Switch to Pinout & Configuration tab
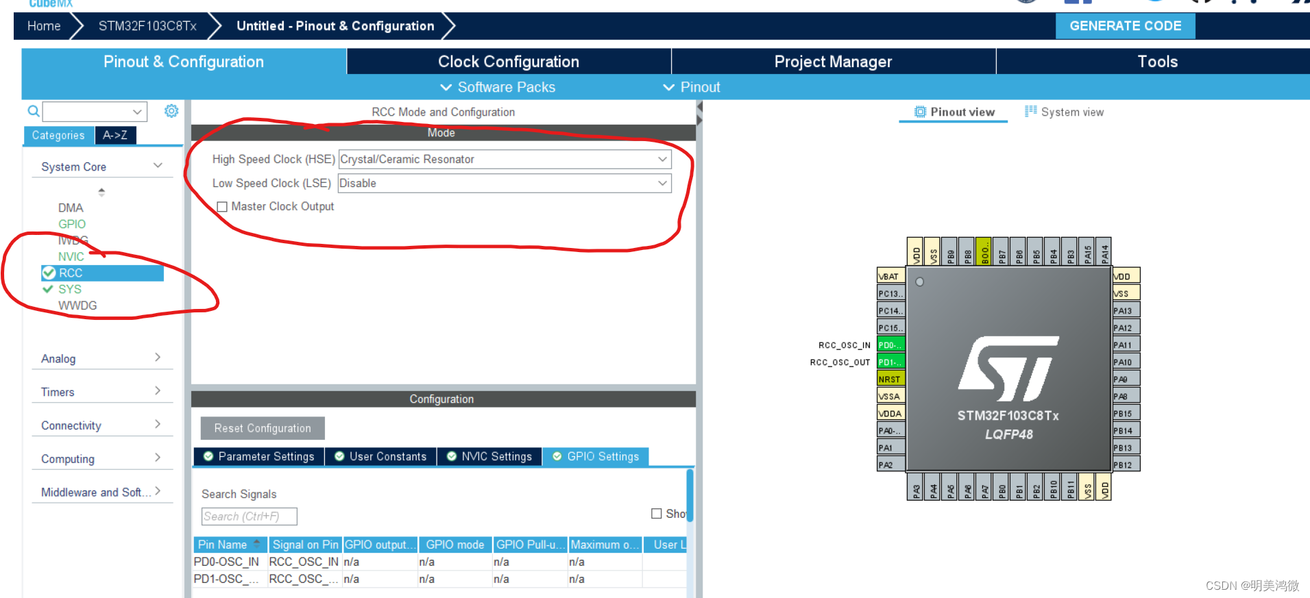1310x598 pixels. [184, 62]
